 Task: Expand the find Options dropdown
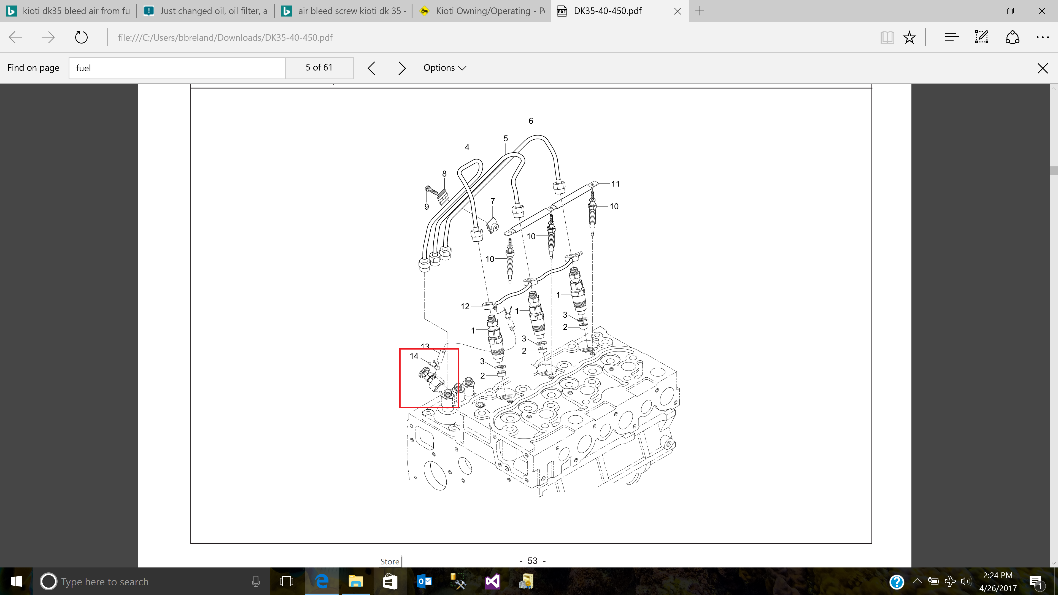pos(445,68)
